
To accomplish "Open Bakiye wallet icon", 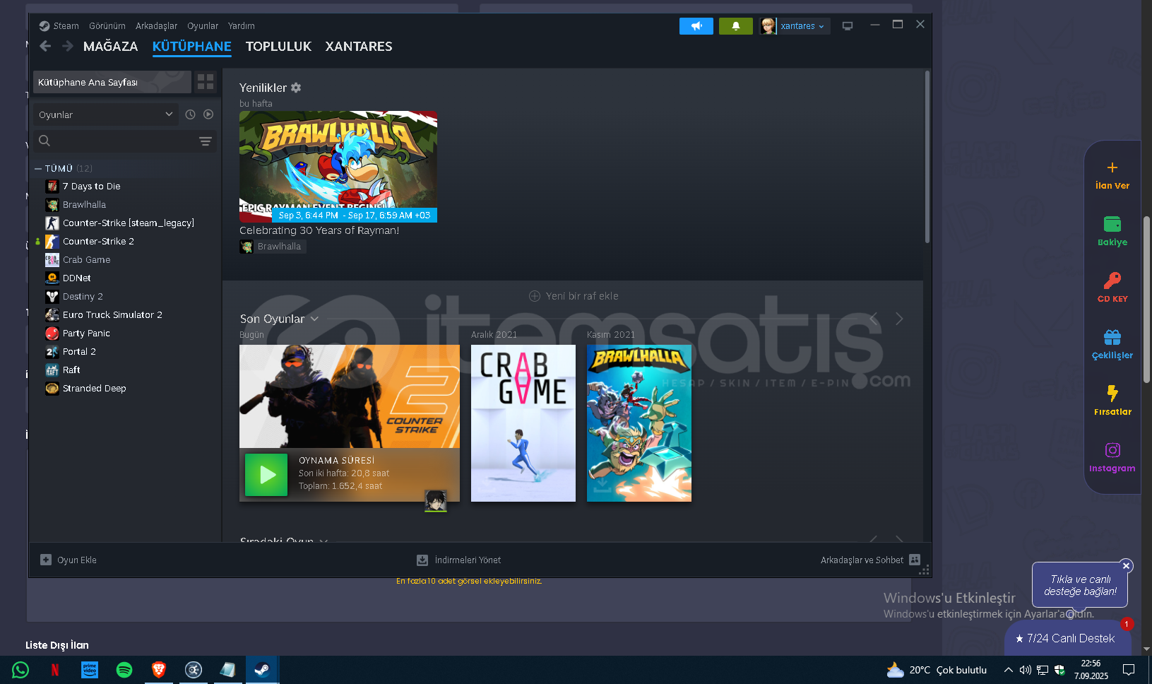I will pos(1112,224).
